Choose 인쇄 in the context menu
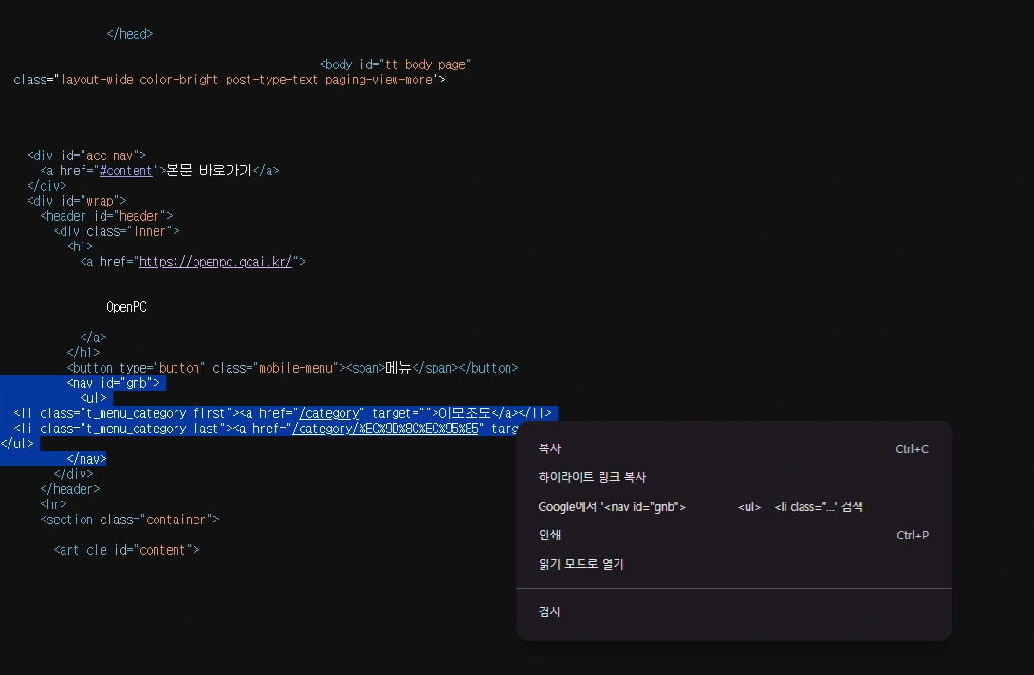This screenshot has width=1034, height=675. point(733,536)
